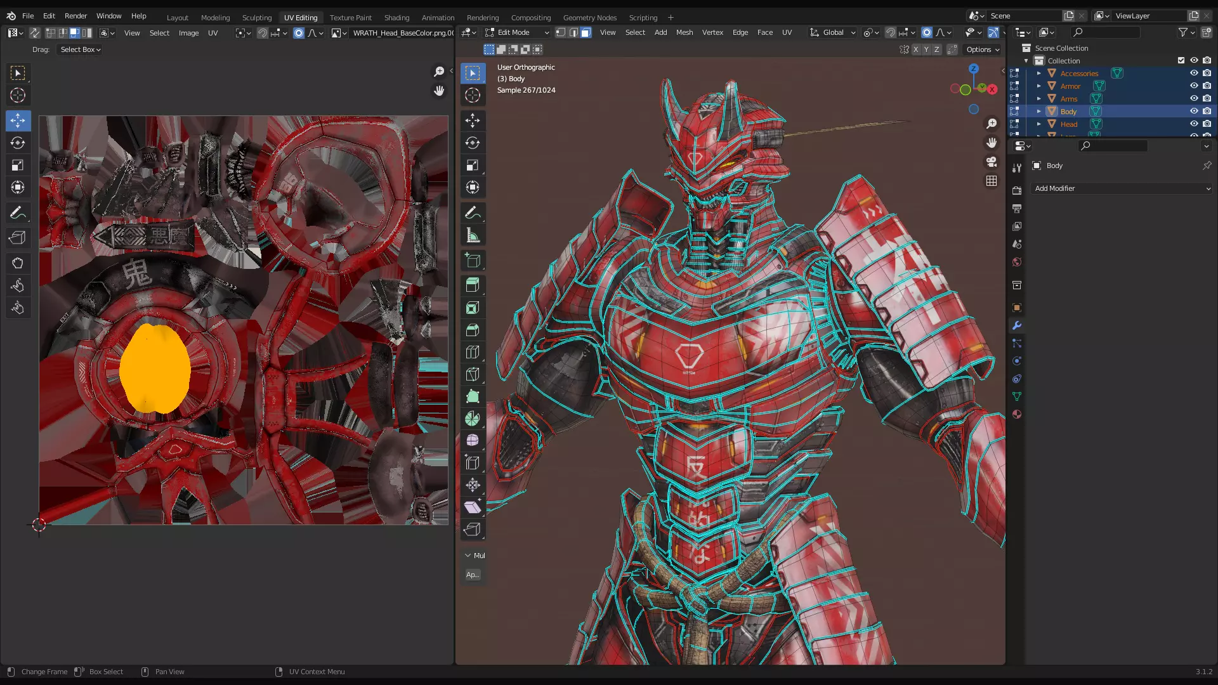
Task: Toggle the camera view icon in viewport
Action: point(992,162)
